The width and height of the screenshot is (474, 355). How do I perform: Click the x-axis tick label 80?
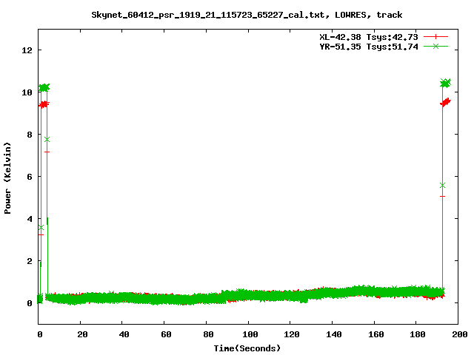(x=207, y=334)
